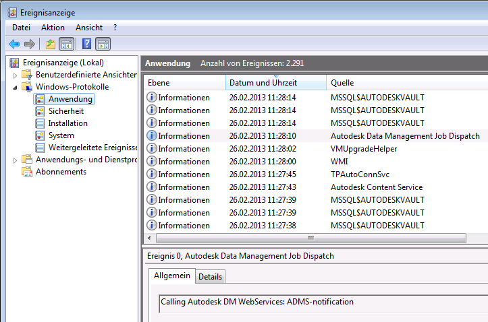
Task: Select the System log label
Action: coord(61,135)
